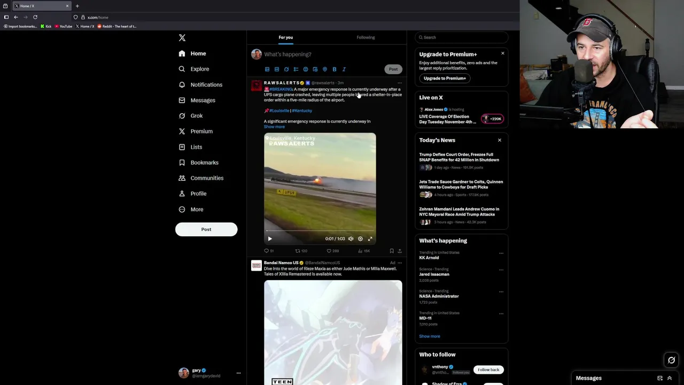This screenshot has width=684, height=385.
Task: Open Messages in the left sidebar
Action: click(x=197, y=100)
